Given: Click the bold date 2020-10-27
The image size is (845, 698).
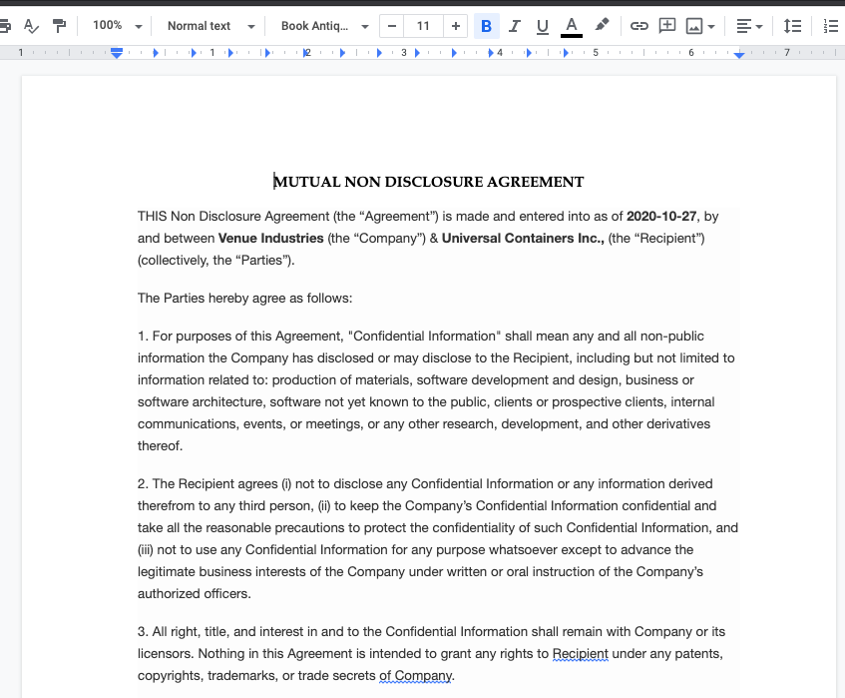Looking at the screenshot, I should [661, 217].
